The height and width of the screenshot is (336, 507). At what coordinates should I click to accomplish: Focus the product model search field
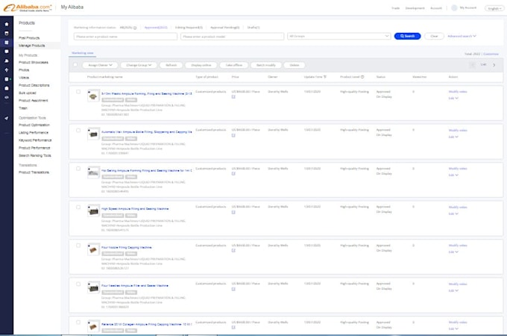(232, 37)
